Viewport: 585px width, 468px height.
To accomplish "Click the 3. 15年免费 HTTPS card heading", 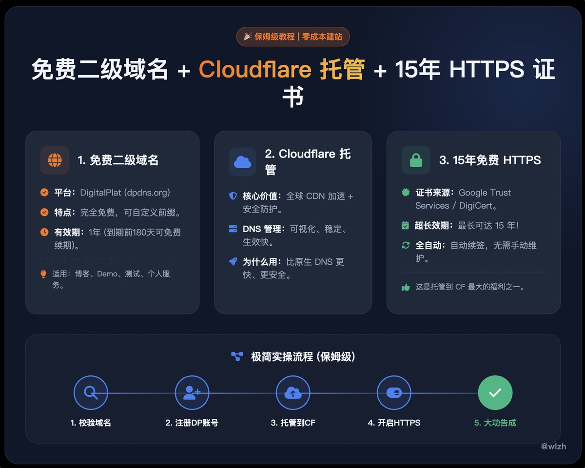I will [490, 160].
